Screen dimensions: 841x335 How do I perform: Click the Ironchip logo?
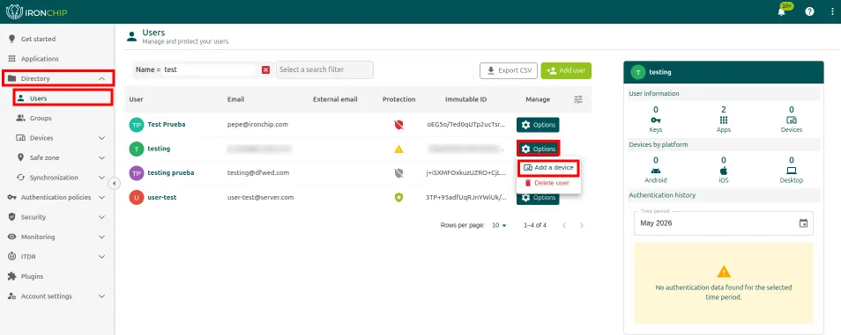point(36,11)
